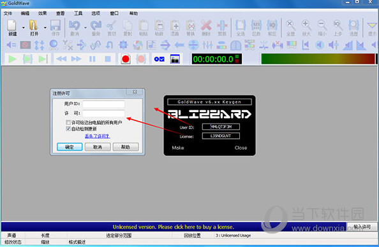Screen dimensions: 379x247
Task: Expand dropdown arrow next to 撤消 undo
Action: click(x=85, y=28)
